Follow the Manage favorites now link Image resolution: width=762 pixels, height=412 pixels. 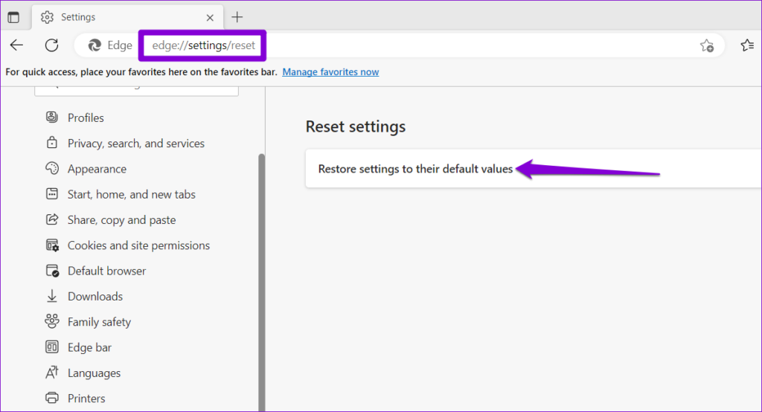tap(330, 72)
